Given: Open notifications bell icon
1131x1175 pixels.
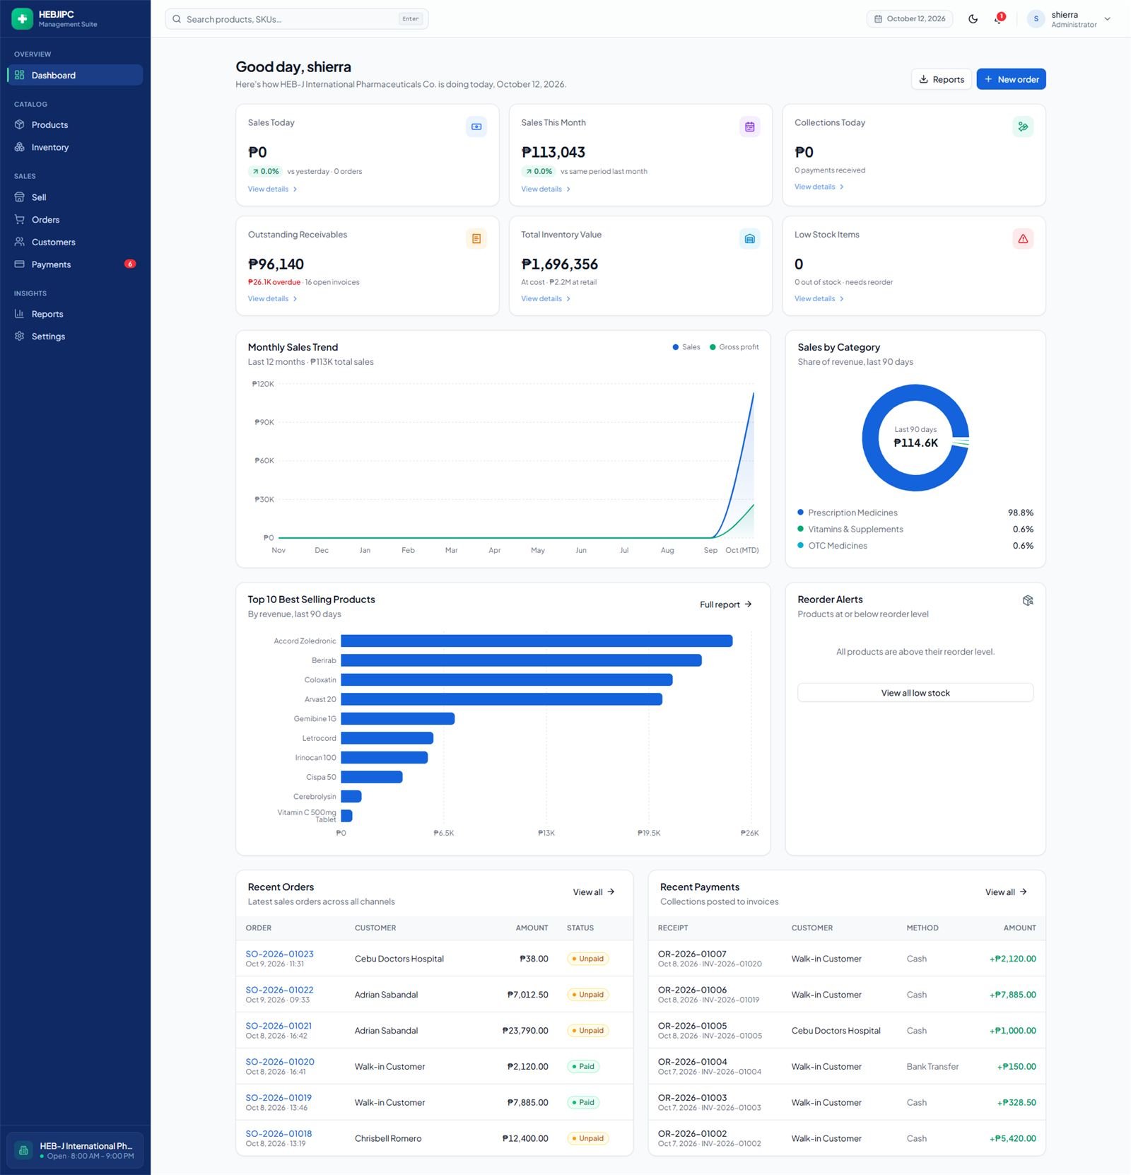Looking at the screenshot, I should 999,19.
